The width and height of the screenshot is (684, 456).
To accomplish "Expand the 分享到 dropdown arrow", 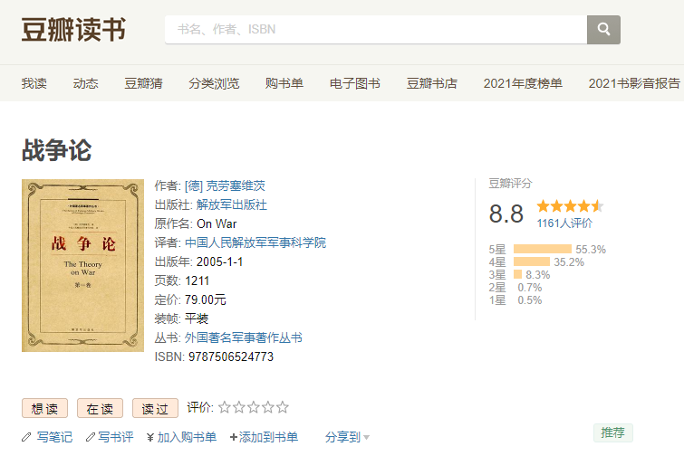I will pyautogui.click(x=366, y=437).
